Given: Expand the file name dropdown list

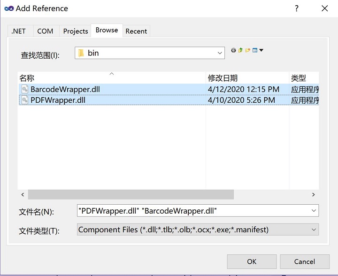Looking at the screenshot, I should click(314, 211).
